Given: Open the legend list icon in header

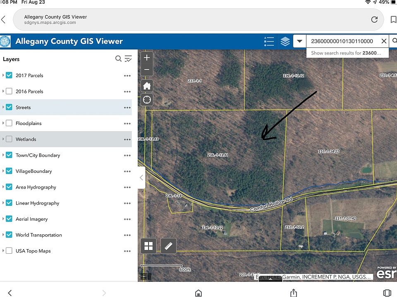Looking at the screenshot, I should (x=269, y=41).
